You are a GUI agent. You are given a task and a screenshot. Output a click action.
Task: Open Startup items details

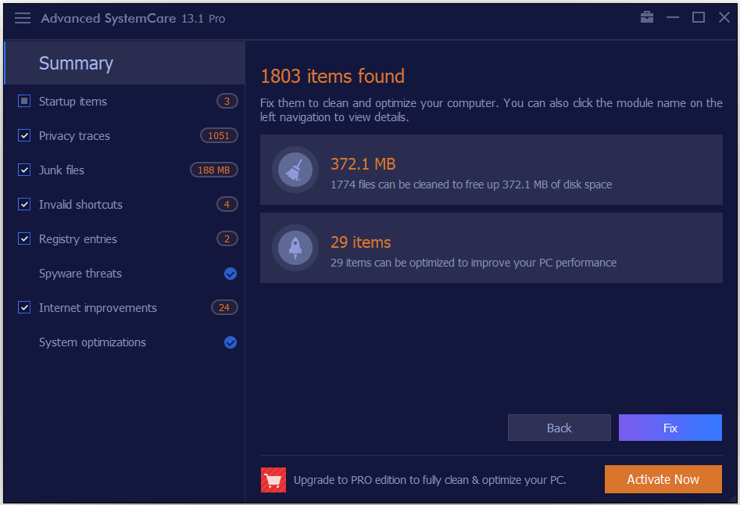pos(73,102)
